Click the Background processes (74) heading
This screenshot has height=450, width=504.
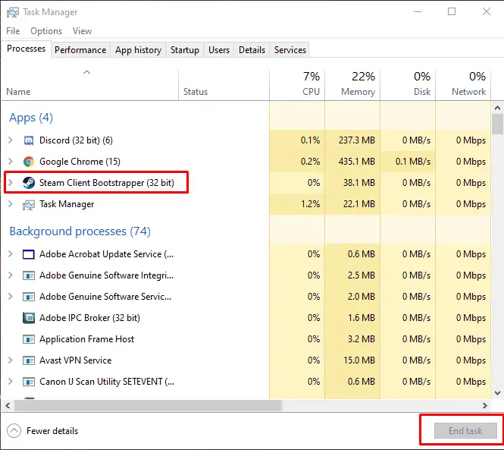[x=80, y=231]
